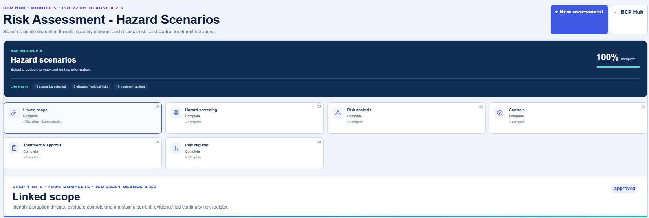This screenshot has width=649, height=218.
Task: Start a new assessment
Action: [x=579, y=20]
